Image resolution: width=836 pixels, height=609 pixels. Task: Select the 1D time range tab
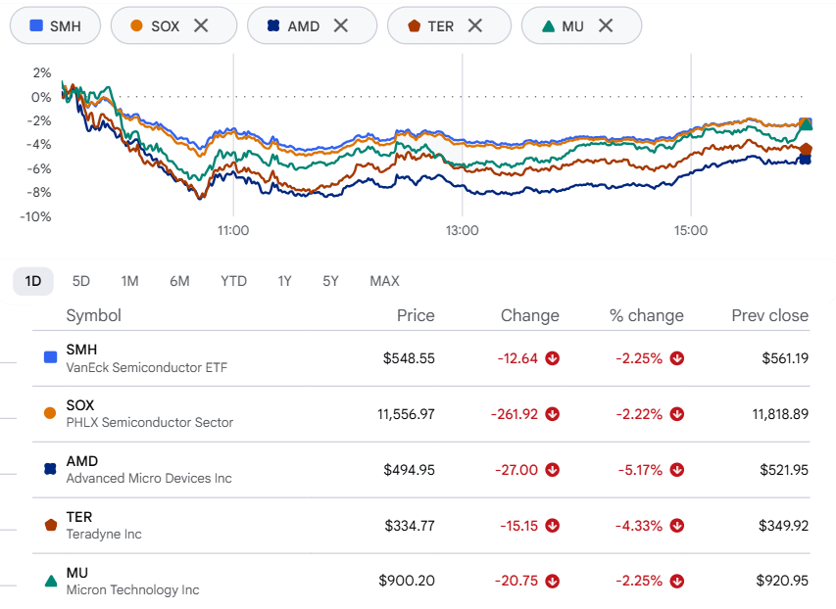click(33, 281)
